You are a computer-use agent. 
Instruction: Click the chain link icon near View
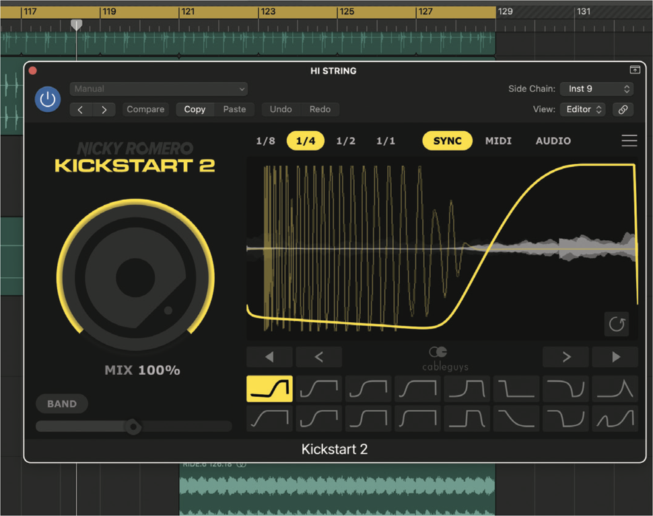(623, 109)
